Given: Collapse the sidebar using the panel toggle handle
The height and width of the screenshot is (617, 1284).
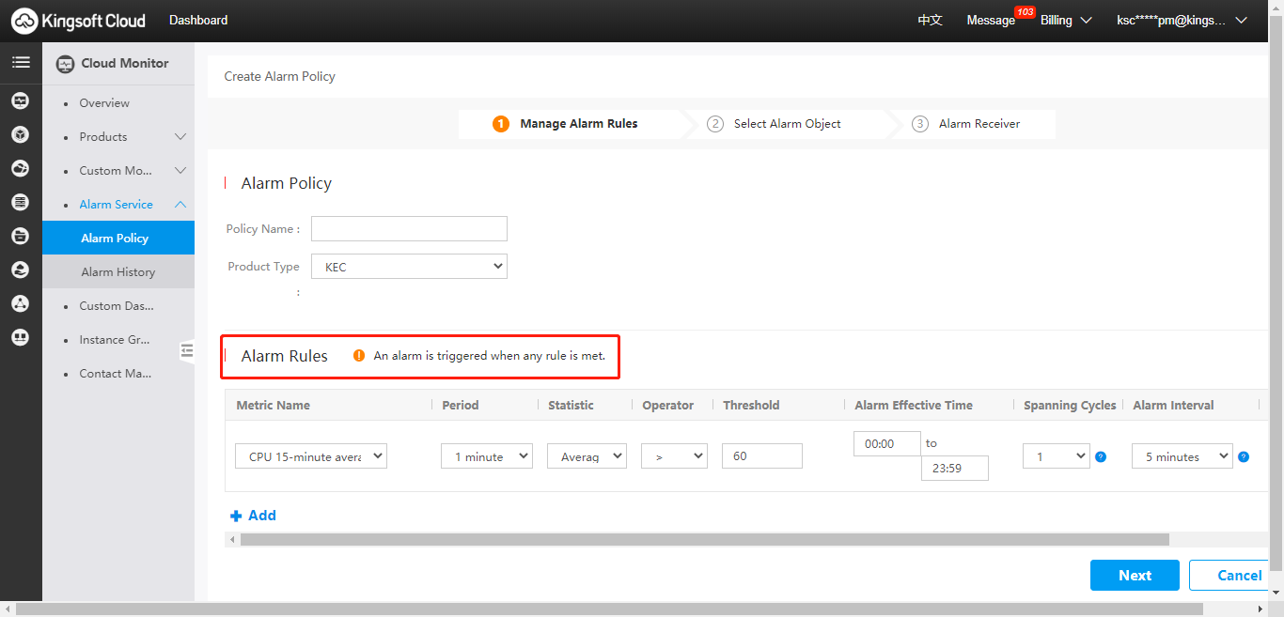Looking at the screenshot, I should 186,350.
